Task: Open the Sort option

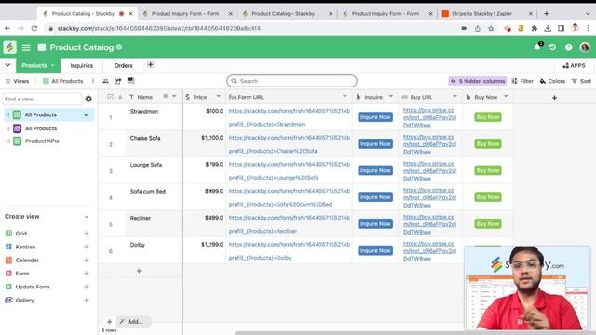Action: tap(581, 81)
